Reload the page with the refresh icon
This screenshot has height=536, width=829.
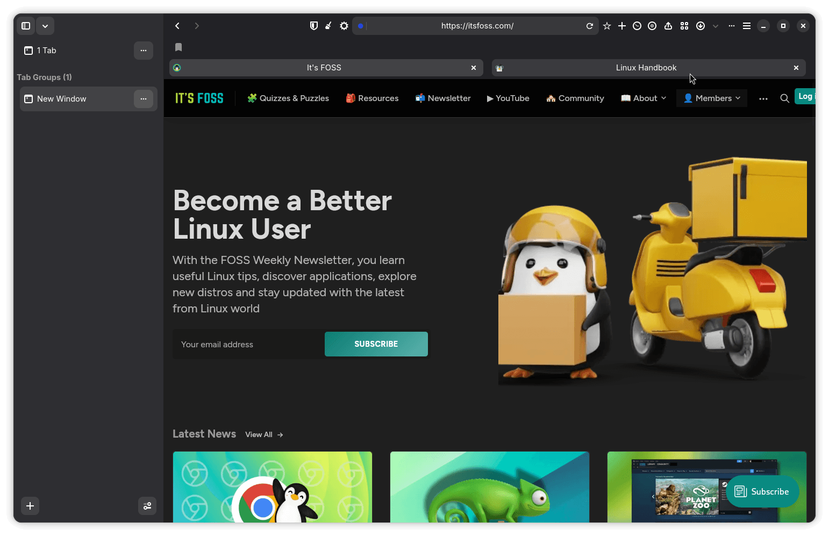(590, 26)
